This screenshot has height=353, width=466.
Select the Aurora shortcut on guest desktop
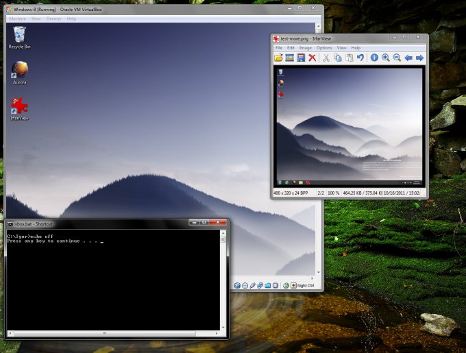coord(20,73)
